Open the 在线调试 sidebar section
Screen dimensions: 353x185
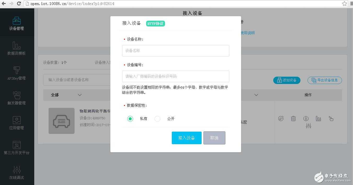point(17,173)
